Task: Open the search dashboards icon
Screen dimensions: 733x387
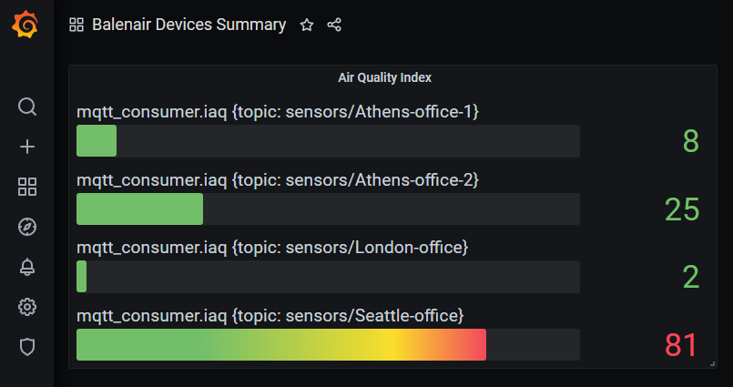Action: [x=27, y=107]
